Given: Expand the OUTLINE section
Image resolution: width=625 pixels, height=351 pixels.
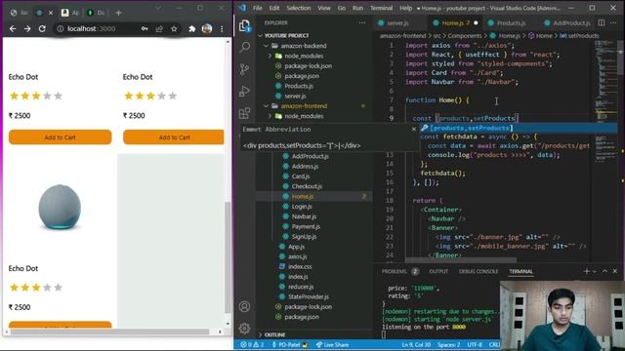Looking at the screenshot, I should (x=261, y=334).
